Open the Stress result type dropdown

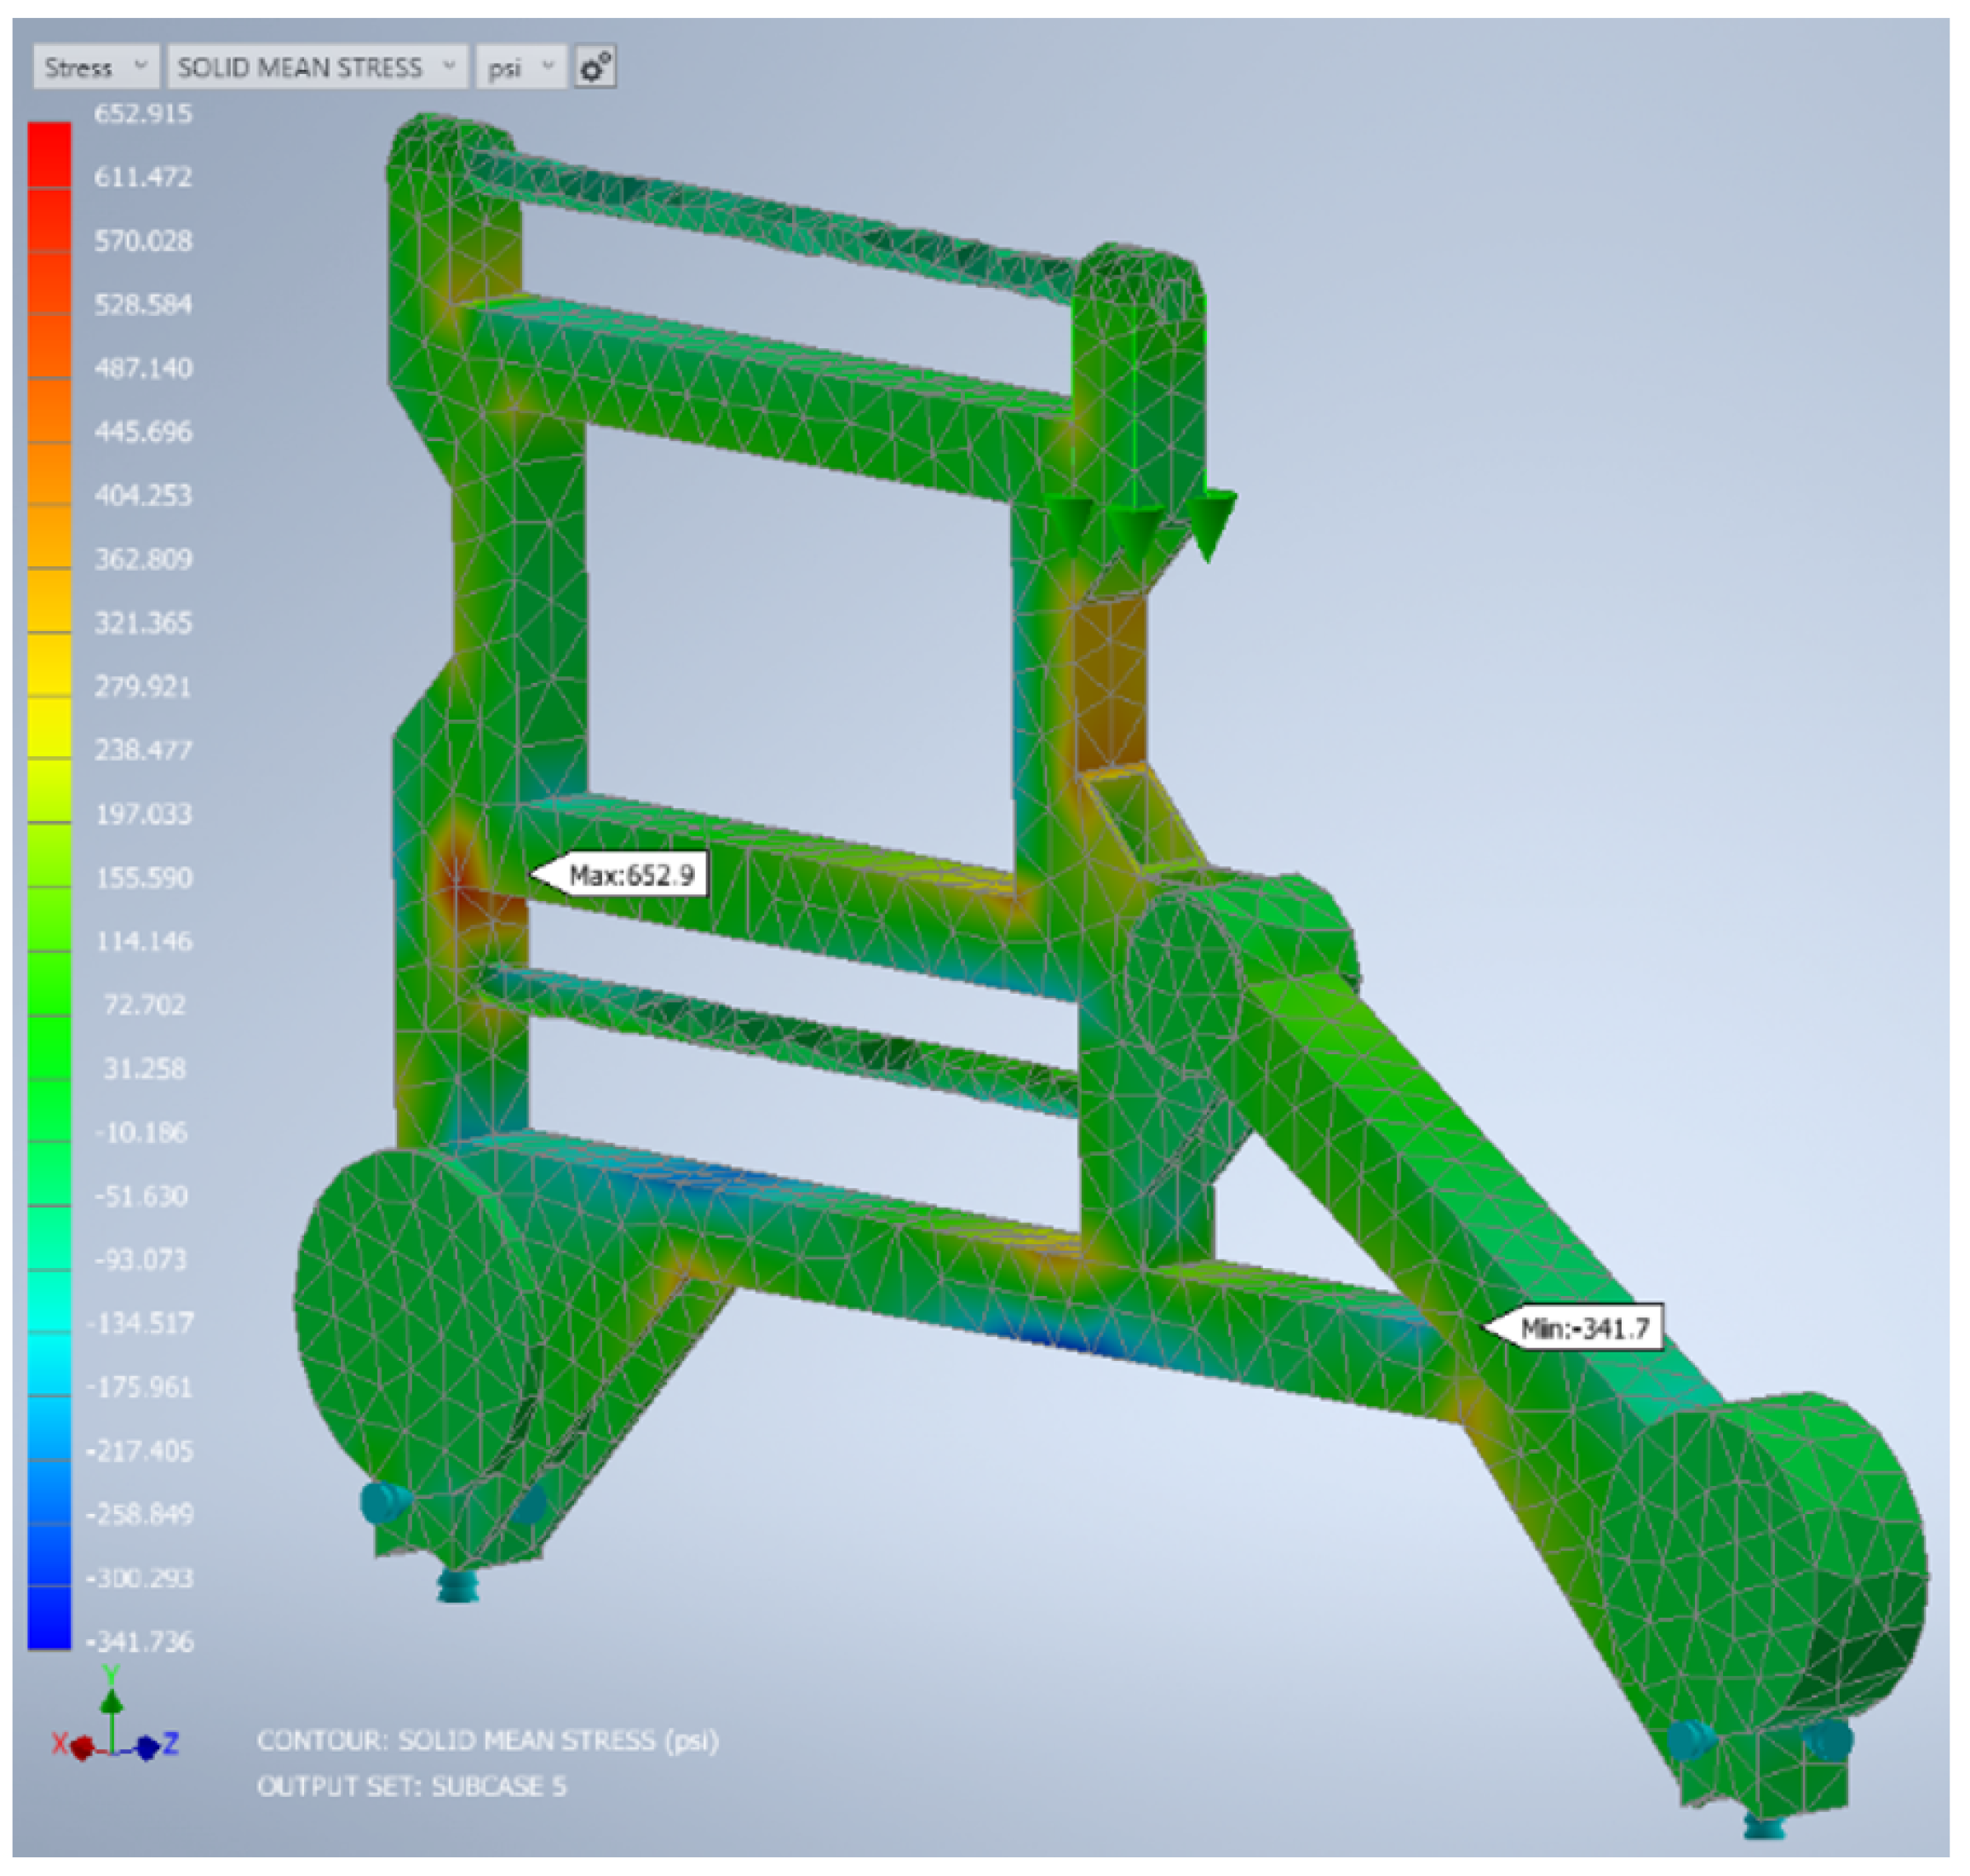(x=95, y=67)
